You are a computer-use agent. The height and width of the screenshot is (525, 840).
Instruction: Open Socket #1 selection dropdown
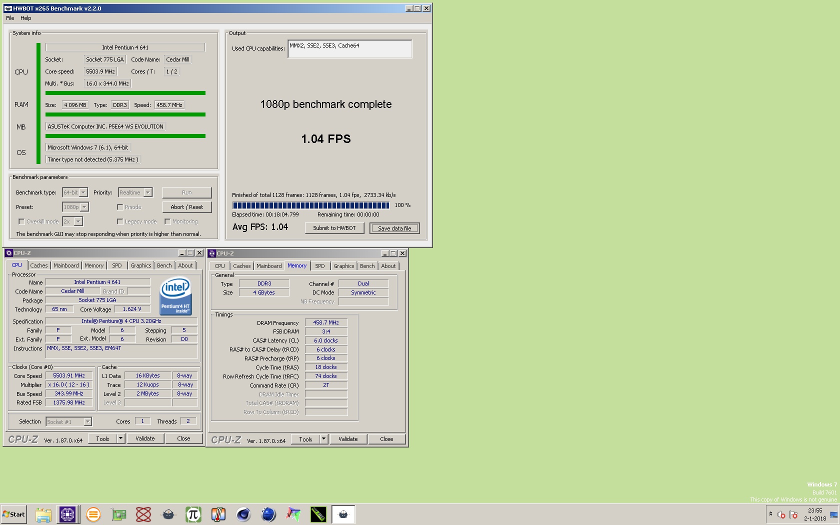69,421
